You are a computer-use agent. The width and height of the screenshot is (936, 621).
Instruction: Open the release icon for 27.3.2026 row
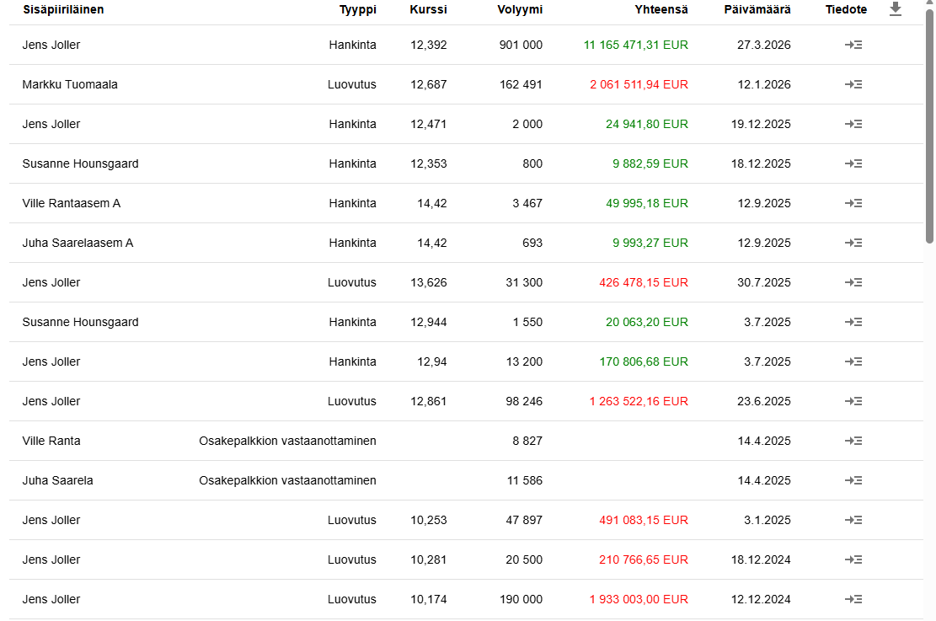click(x=853, y=45)
